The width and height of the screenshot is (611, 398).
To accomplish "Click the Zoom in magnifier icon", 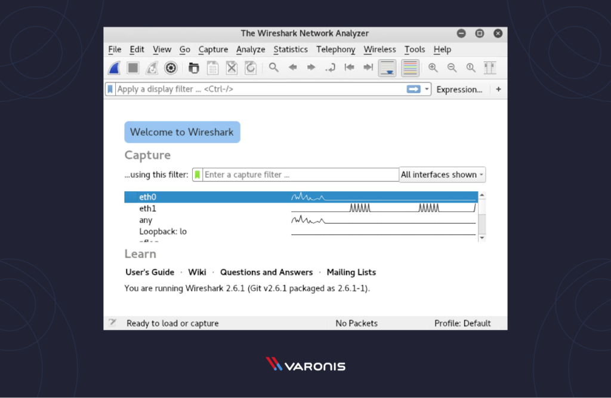I will pos(433,68).
